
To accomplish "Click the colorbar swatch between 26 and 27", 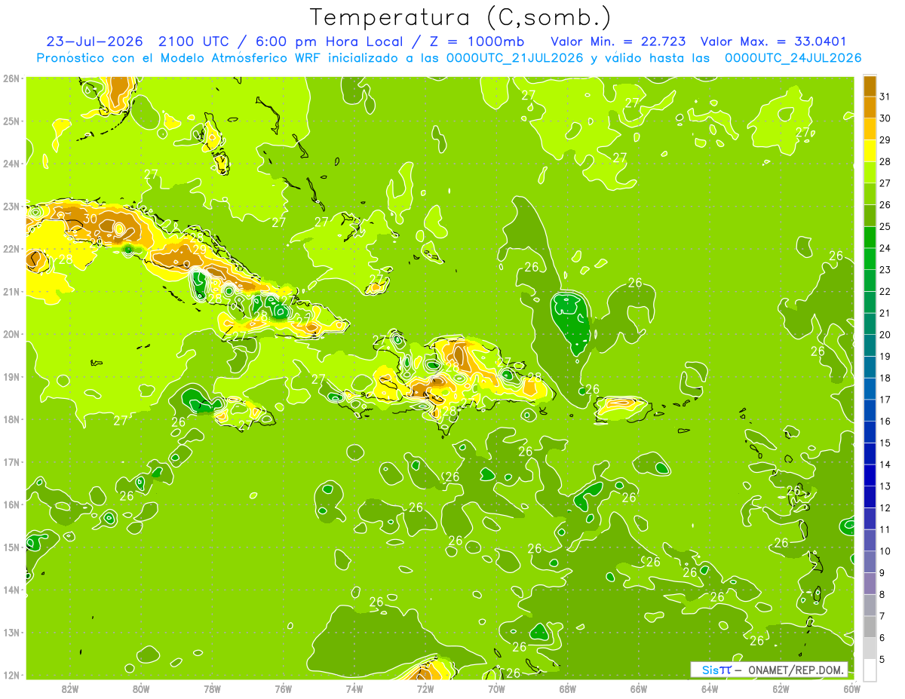I will click(x=870, y=195).
